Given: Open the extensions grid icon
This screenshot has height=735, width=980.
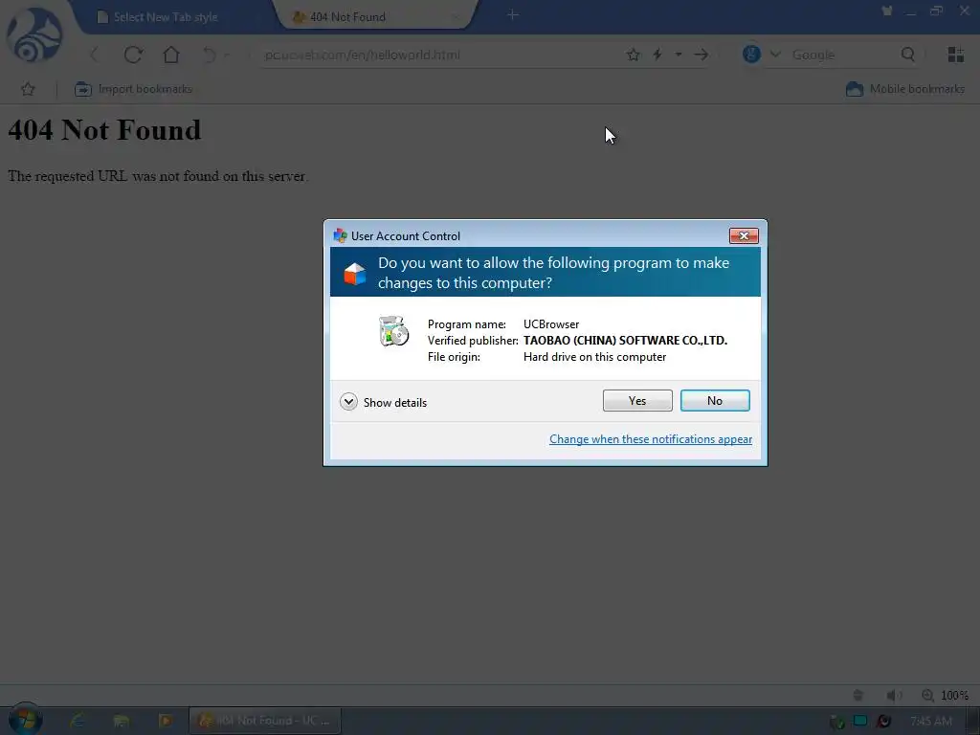Looking at the screenshot, I should tap(956, 55).
